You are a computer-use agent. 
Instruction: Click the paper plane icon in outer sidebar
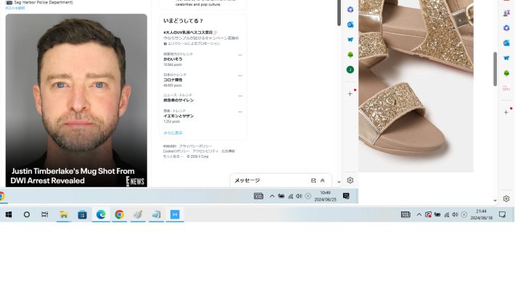click(506, 58)
